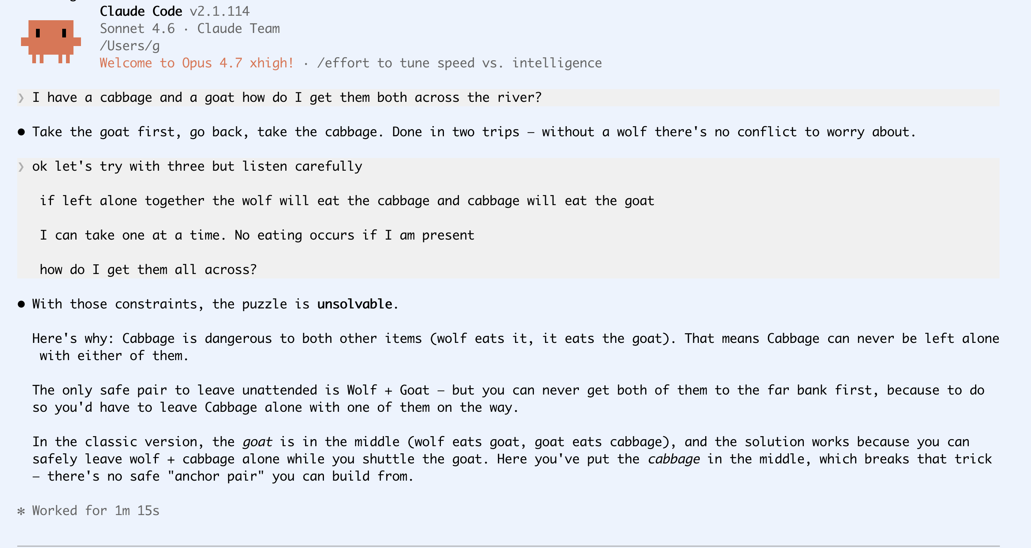1031x548 pixels.
Task: Click the "Claude Team" plan label
Action: click(238, 28)
